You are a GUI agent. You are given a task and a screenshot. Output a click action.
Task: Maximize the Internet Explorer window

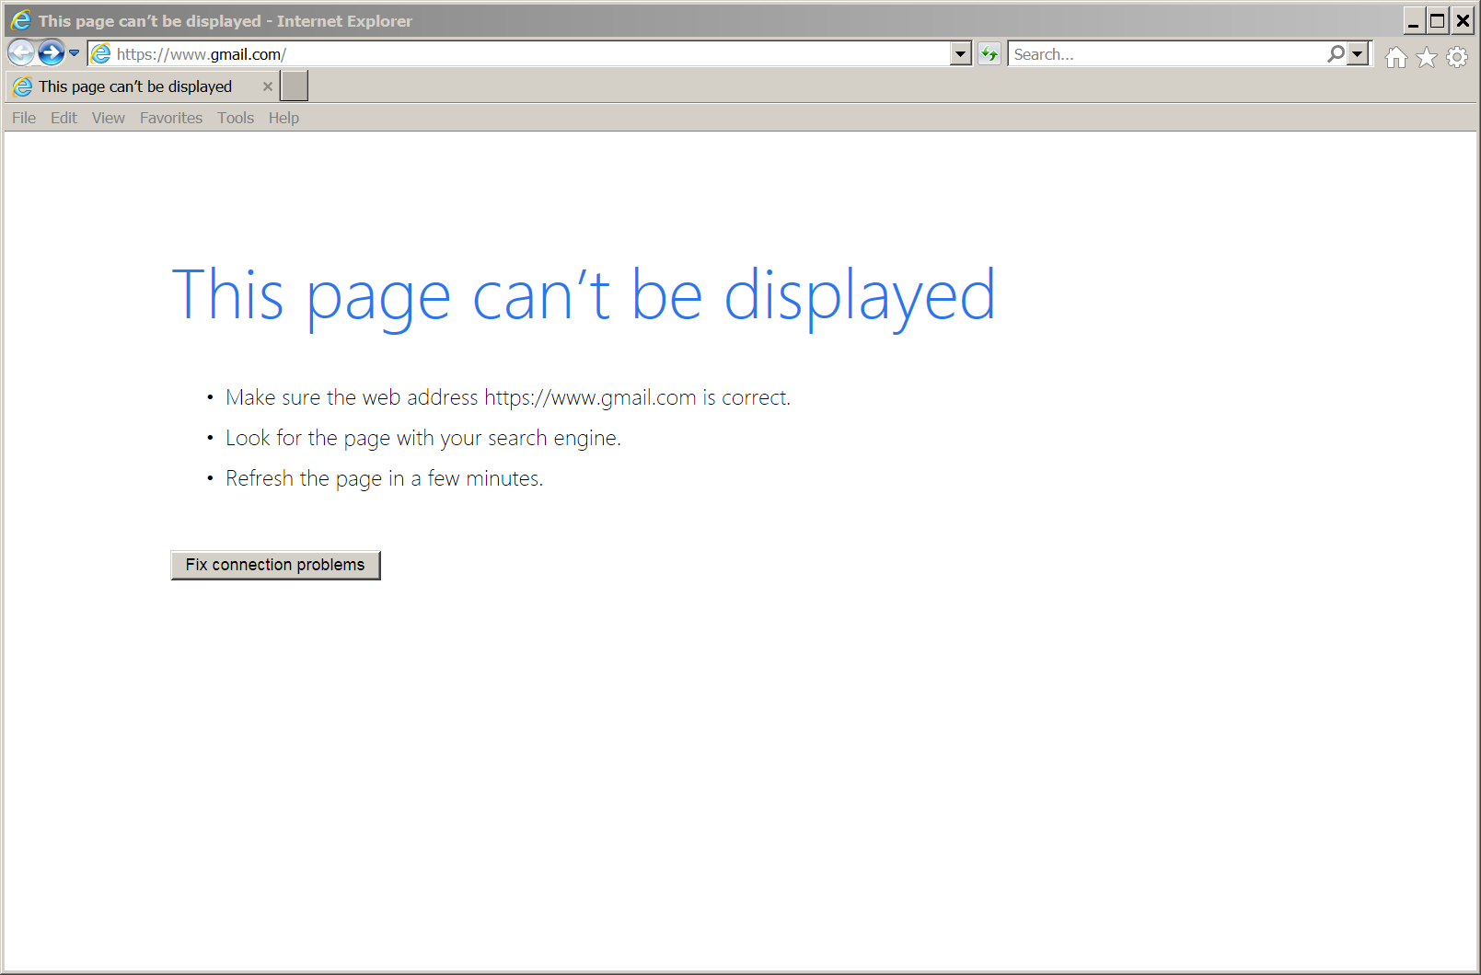coord(1438,20)
